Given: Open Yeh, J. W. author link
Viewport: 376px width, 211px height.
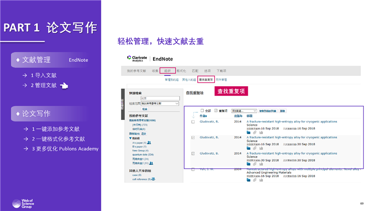Looking at the screenshot, I should click(207, 169).
